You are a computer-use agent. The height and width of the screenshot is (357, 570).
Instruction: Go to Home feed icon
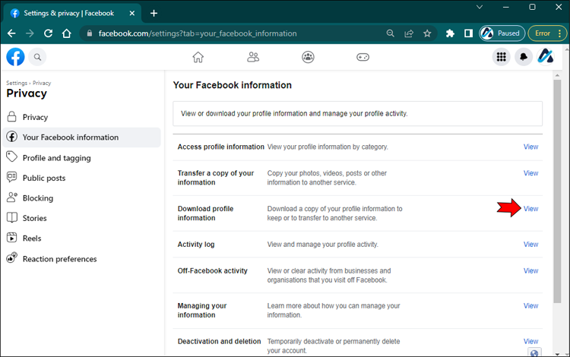pyautogui.click(x=198, y=57)
